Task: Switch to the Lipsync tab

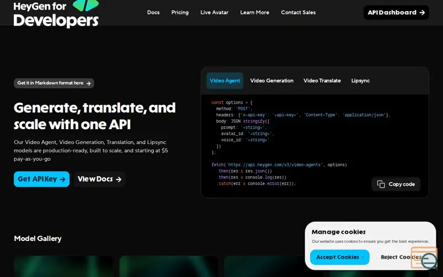Action: coord(360,80)
